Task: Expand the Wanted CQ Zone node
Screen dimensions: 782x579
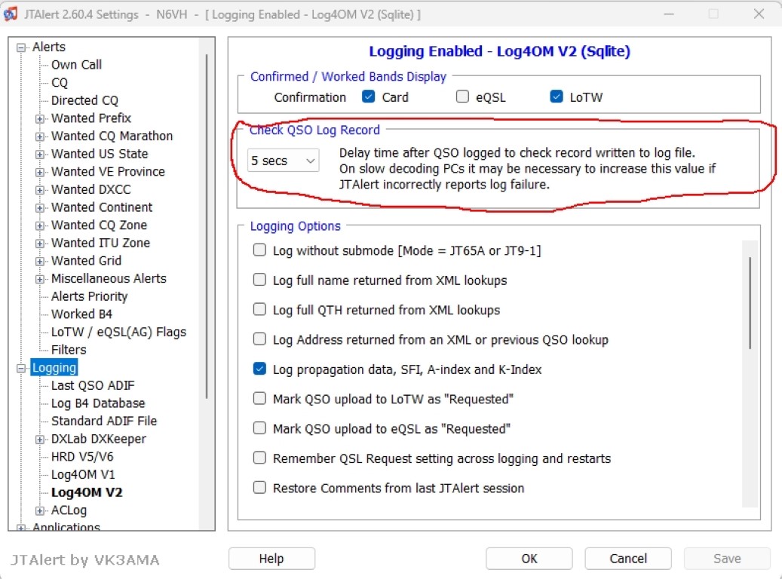Action: [x=39, y=226]
